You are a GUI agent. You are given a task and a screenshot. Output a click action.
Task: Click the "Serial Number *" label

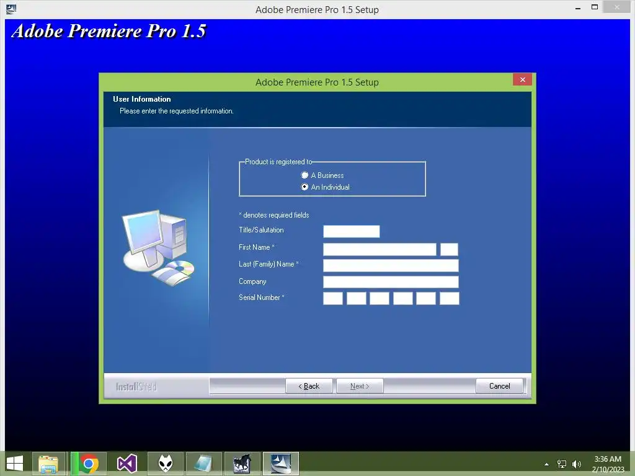[x=262, y=297]
